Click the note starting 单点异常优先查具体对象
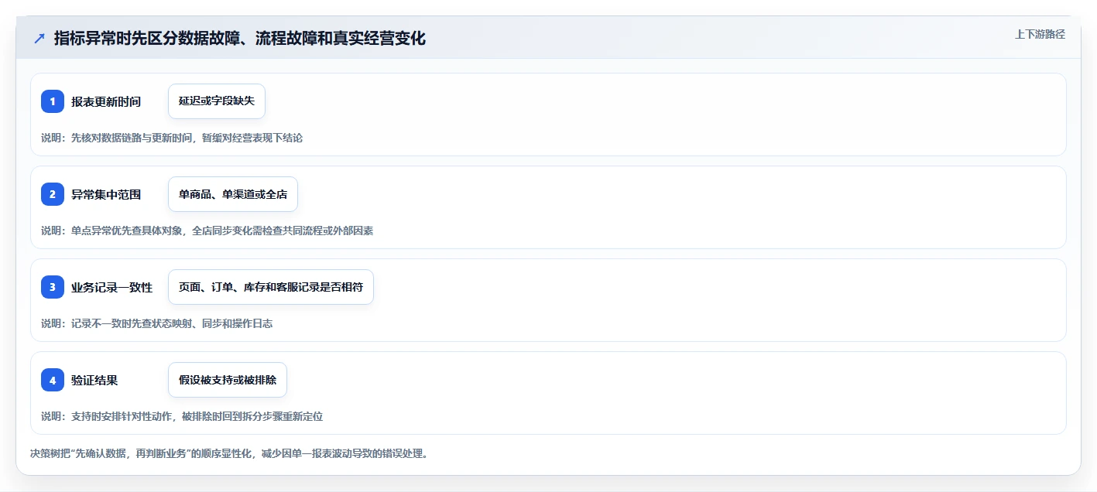 pos(207,231)
